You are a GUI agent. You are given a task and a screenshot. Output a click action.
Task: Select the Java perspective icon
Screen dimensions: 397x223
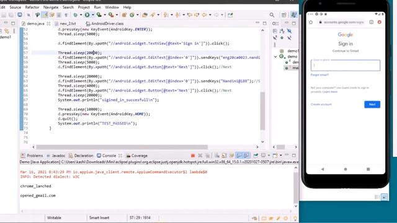tap(293, 15)
